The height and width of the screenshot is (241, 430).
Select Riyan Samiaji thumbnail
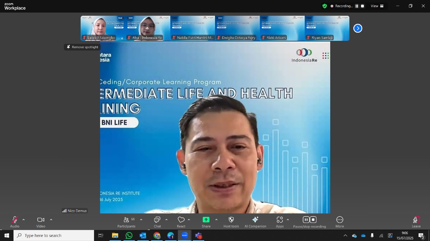click(x=327, y=28)
